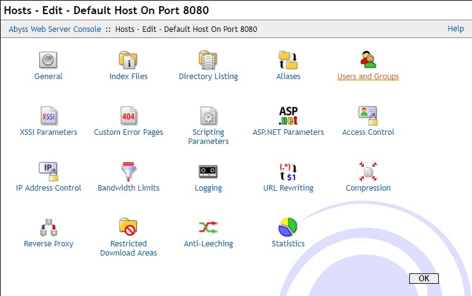
Task: Select the Scripting Parameters text link
Action: click(x=208, y=137)
